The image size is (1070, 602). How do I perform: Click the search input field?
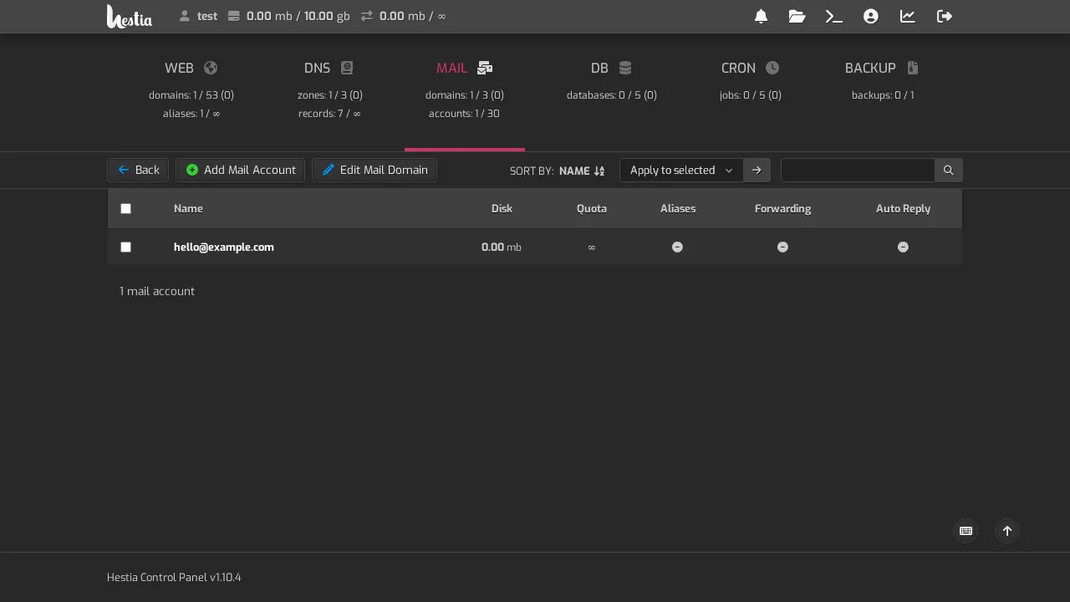pos(858,170)
